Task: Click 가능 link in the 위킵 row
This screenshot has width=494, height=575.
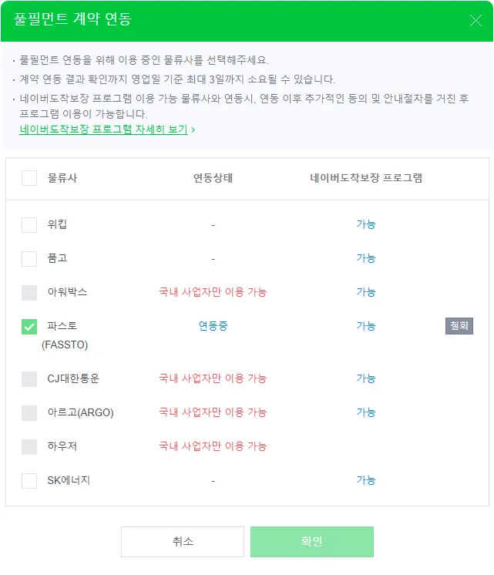Action: [366, 224]
